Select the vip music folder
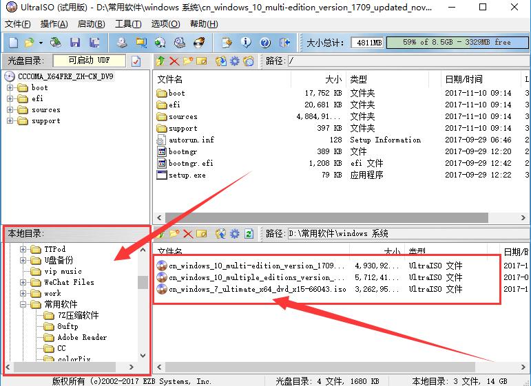 click(63, 271)
